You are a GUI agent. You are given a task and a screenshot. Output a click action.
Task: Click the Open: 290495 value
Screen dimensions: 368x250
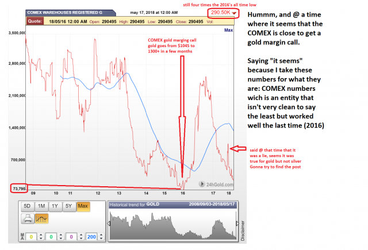point(103,22)
